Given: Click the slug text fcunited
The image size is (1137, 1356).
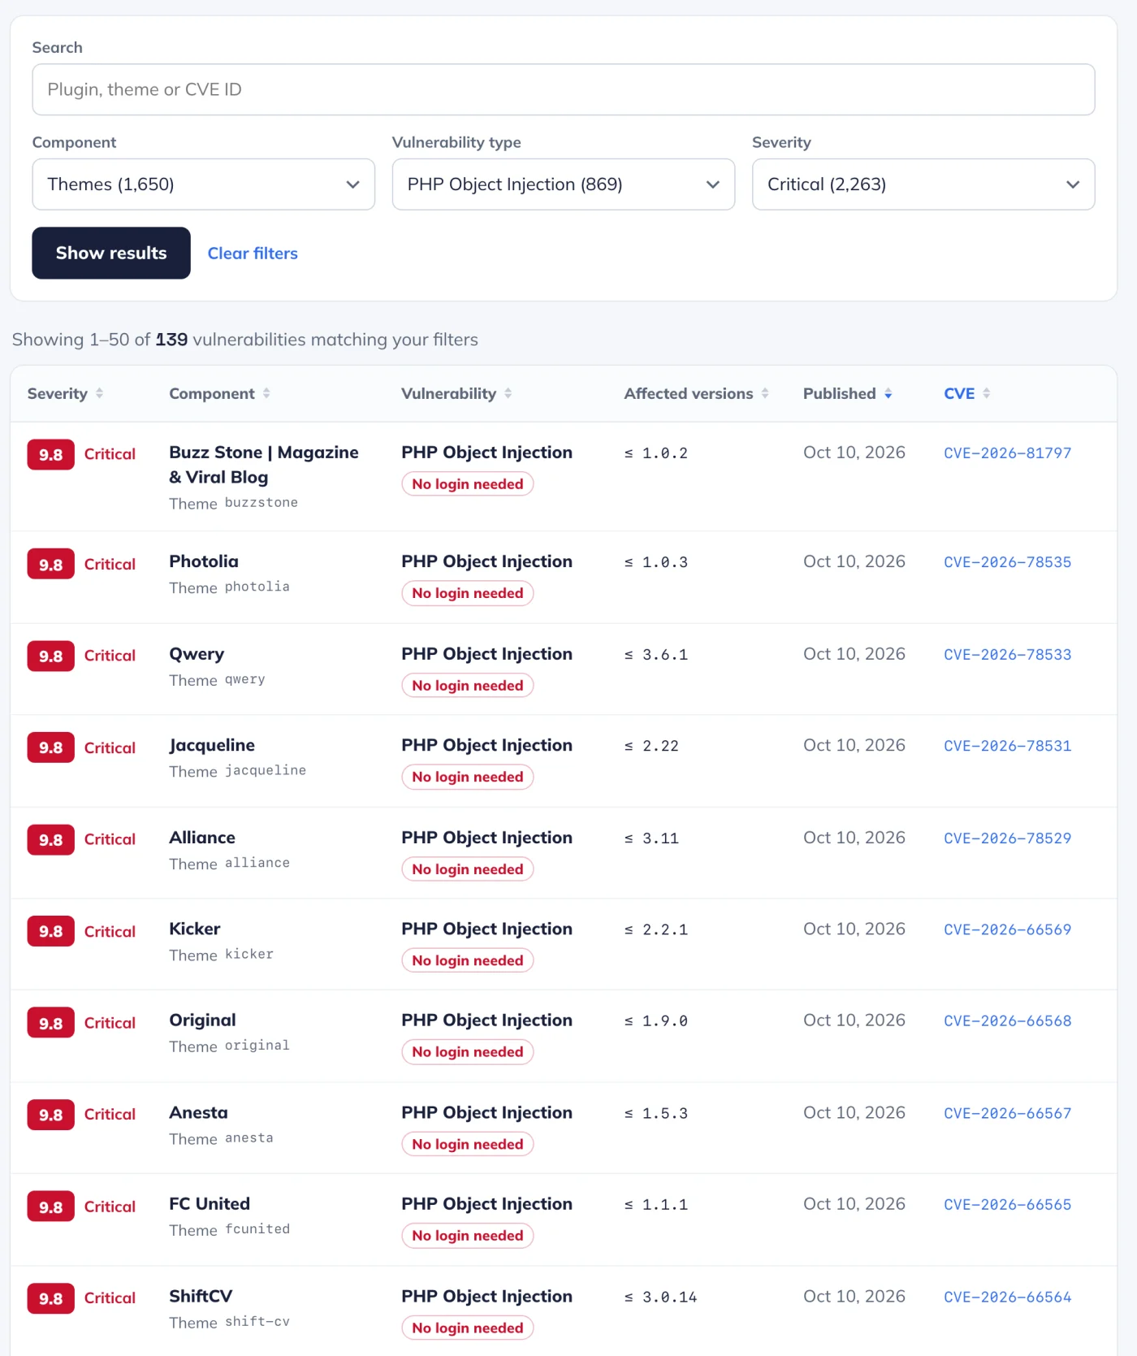Looking at the screenshot, I should [x=257, y=1229].
